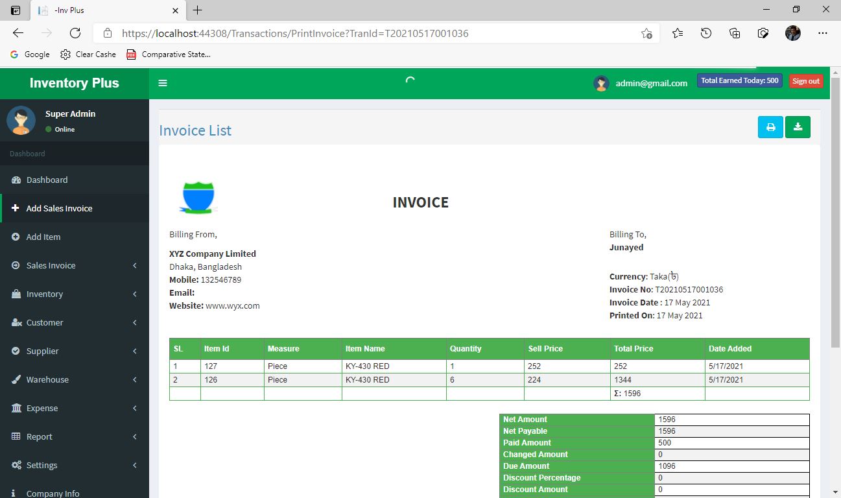This screenshot has width=841, height=498.
Task: Click the Sign out button
Action: tap(805, 80)
